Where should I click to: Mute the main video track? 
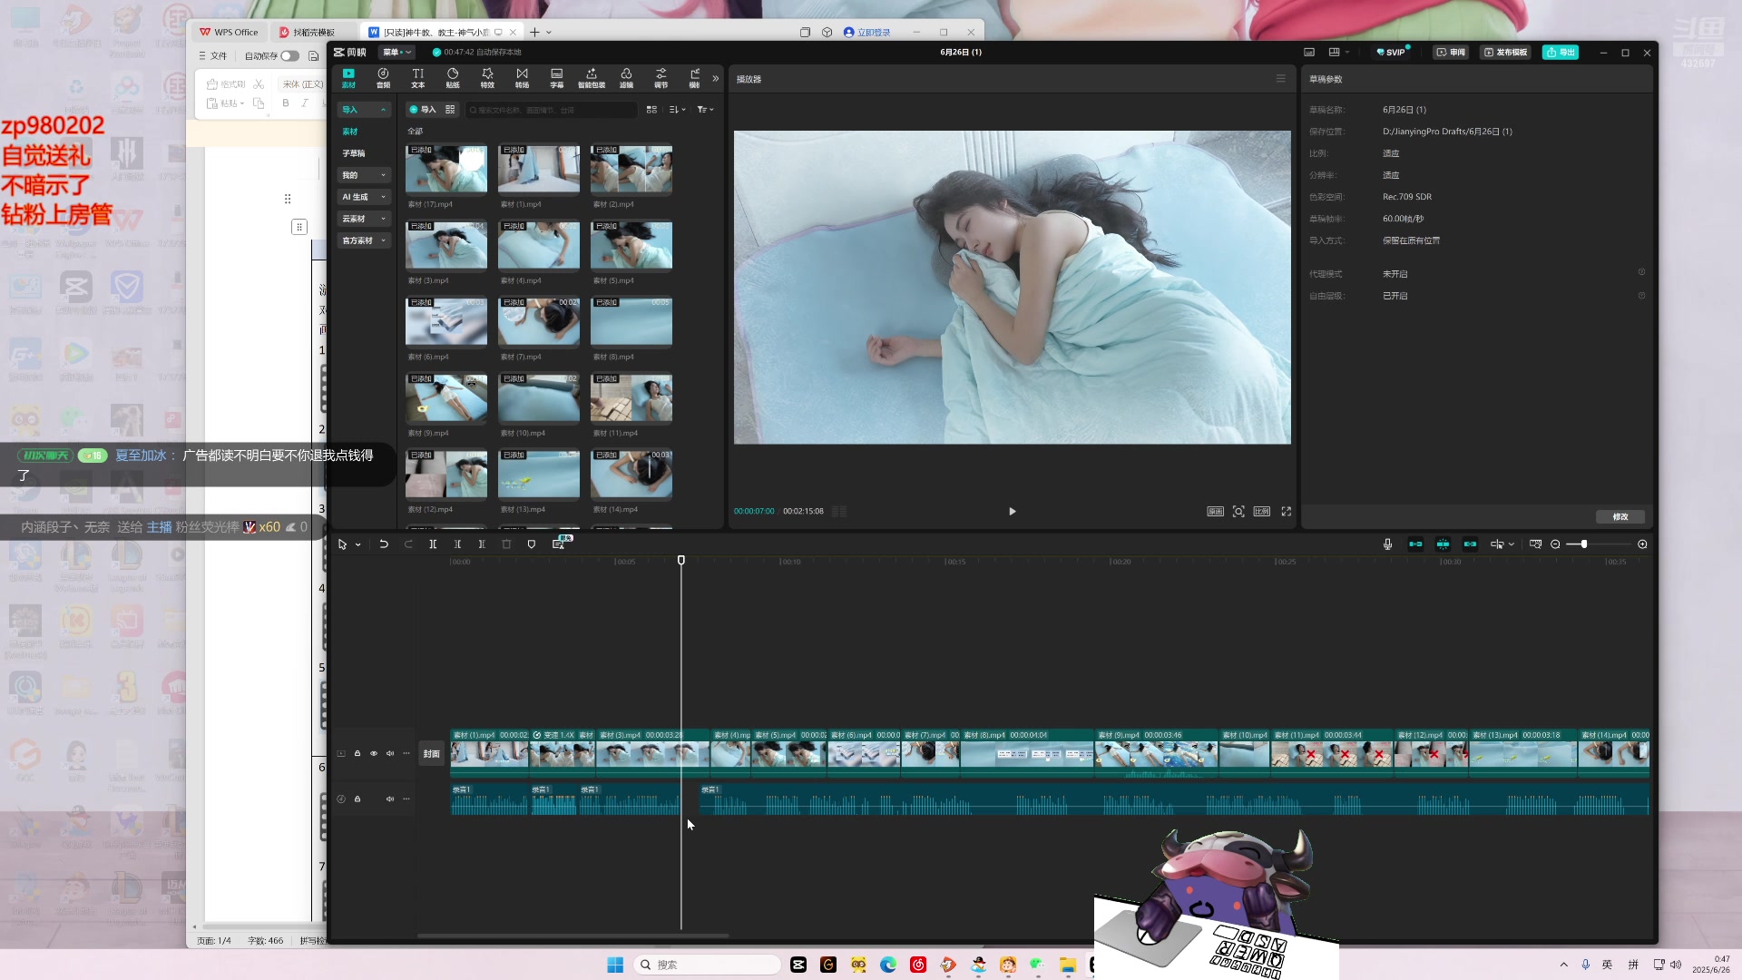tap(390, 754)
